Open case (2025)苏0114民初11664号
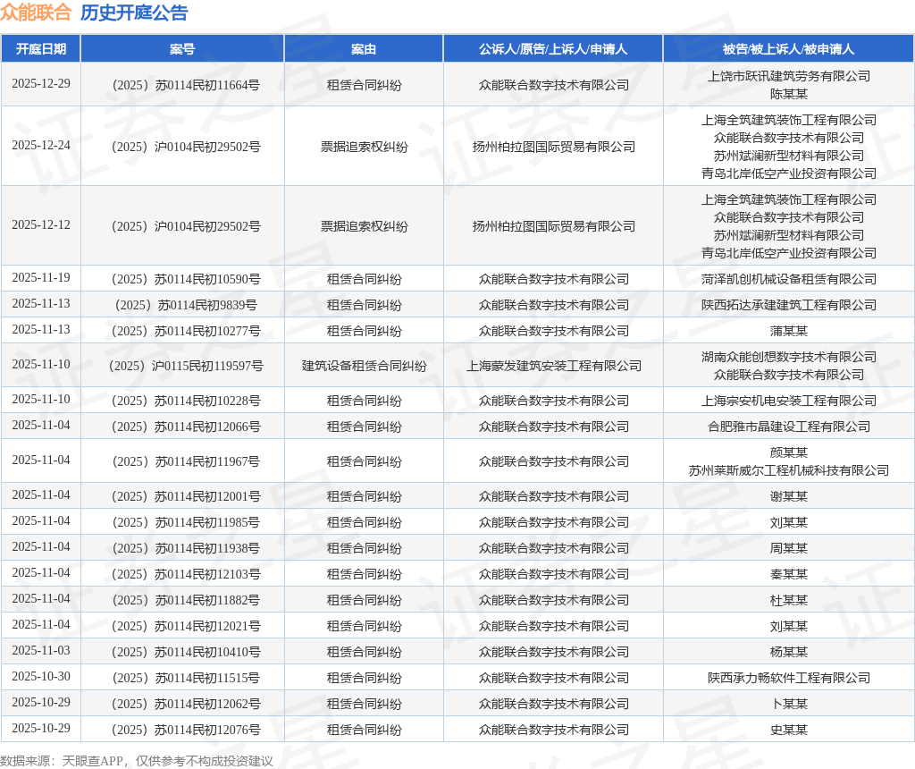This screenshot has width=915, height=769. [x=182, y=85]
